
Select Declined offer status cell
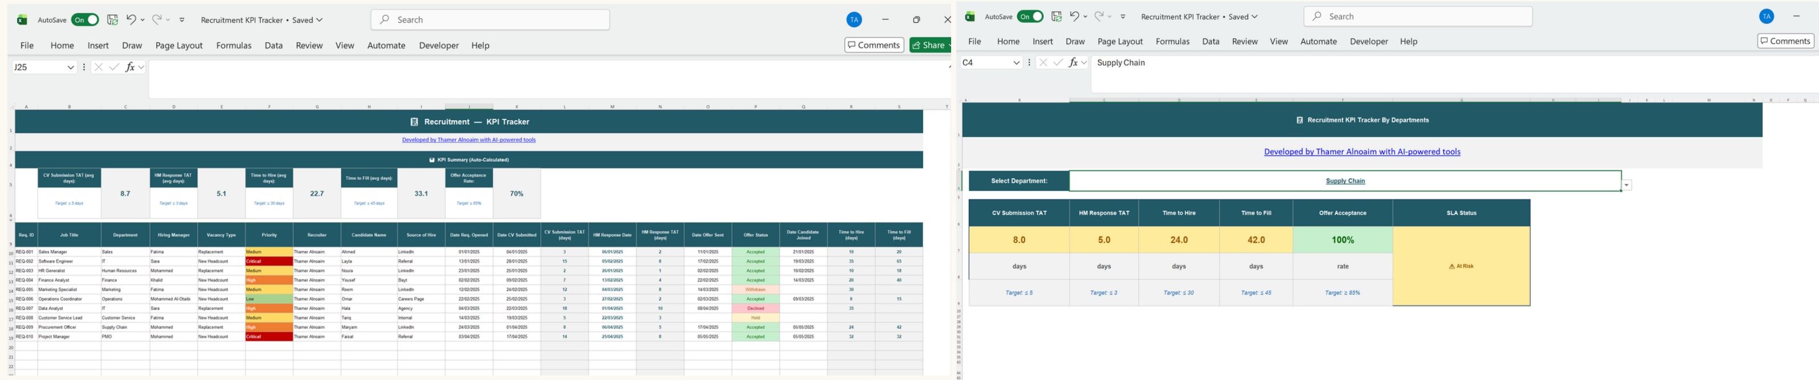tap(756, 309)
